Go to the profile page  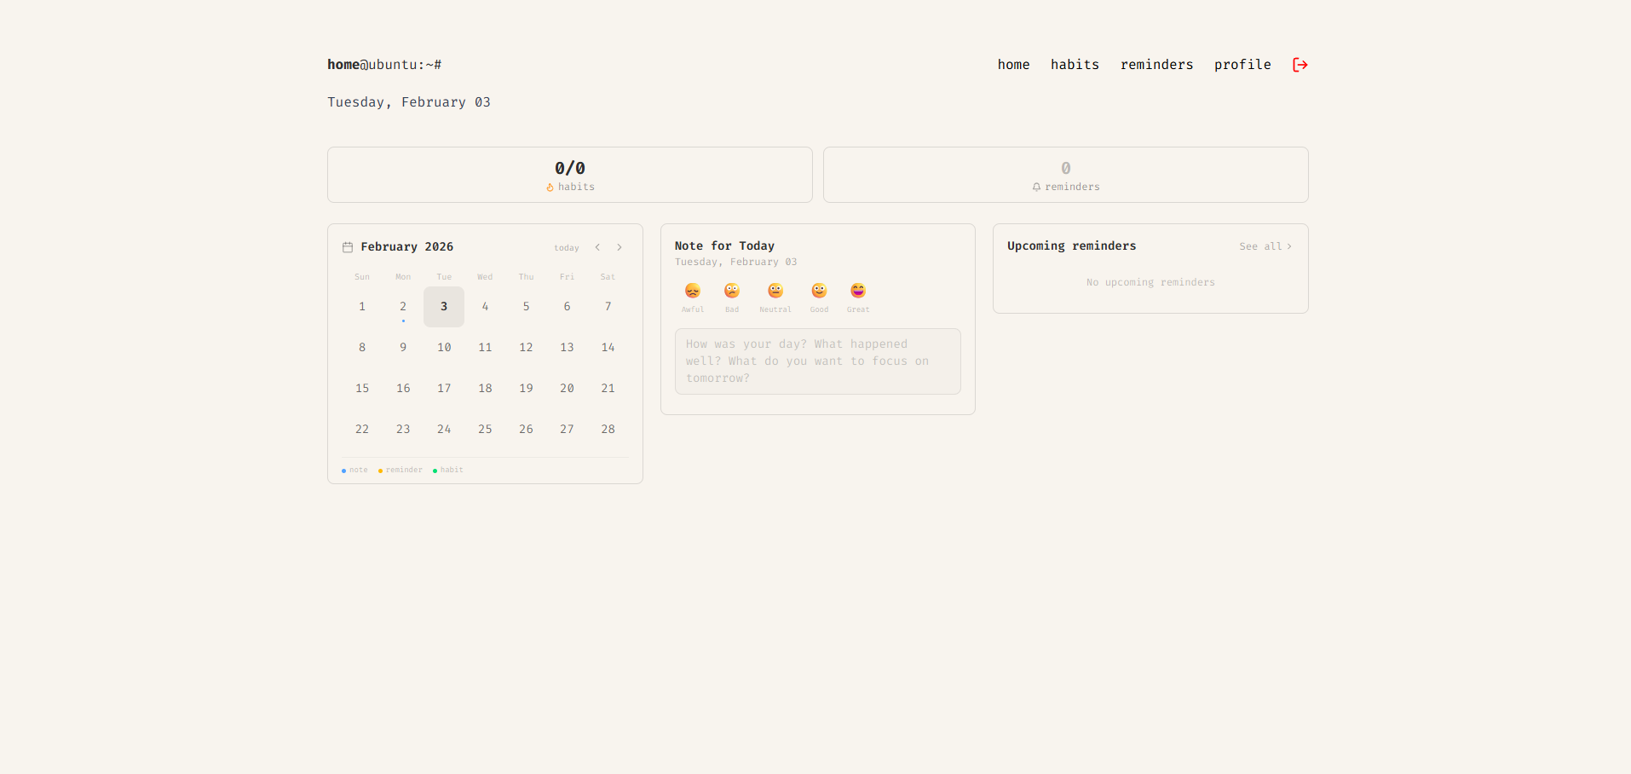tap(1242, 65)
